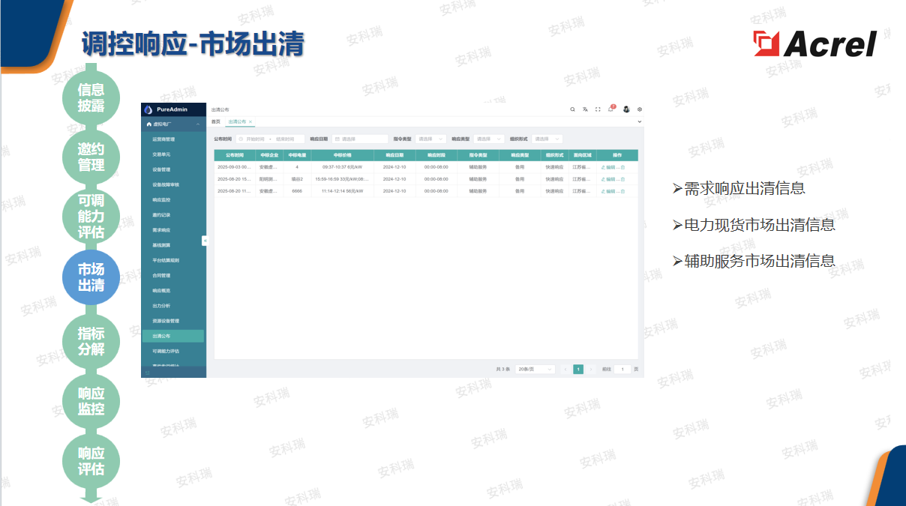This screenshot has height=506, width=906.
Task: Click the Acrel logo
Action: point(814,43)
